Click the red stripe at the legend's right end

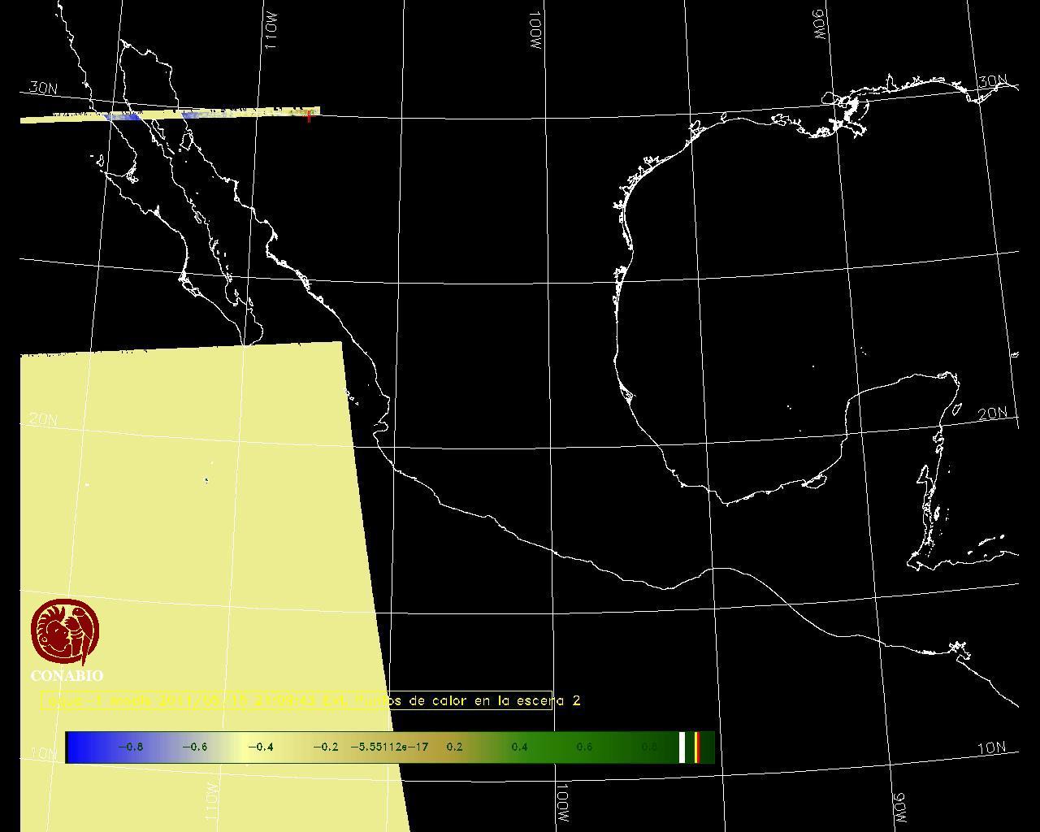click(696, 747)
